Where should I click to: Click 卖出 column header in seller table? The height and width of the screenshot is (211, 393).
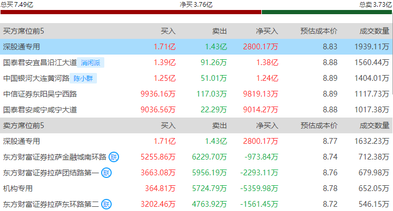(220, 125)
